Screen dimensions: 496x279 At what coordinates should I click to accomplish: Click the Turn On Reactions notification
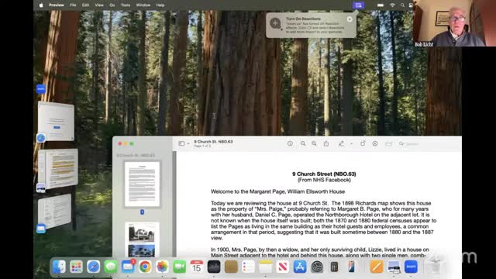pyautogui.click(x=311, y=26)
